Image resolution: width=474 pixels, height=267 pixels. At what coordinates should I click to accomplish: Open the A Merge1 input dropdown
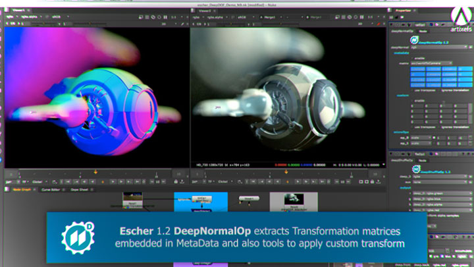(271, 17)
